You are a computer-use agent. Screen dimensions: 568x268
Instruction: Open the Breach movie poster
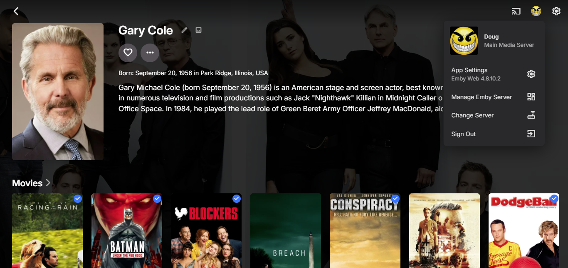tap(286, 231)
